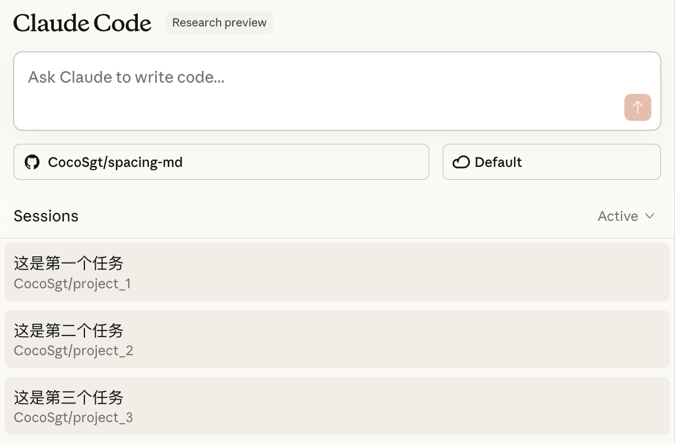Expand the Active filter chevron

650,216
